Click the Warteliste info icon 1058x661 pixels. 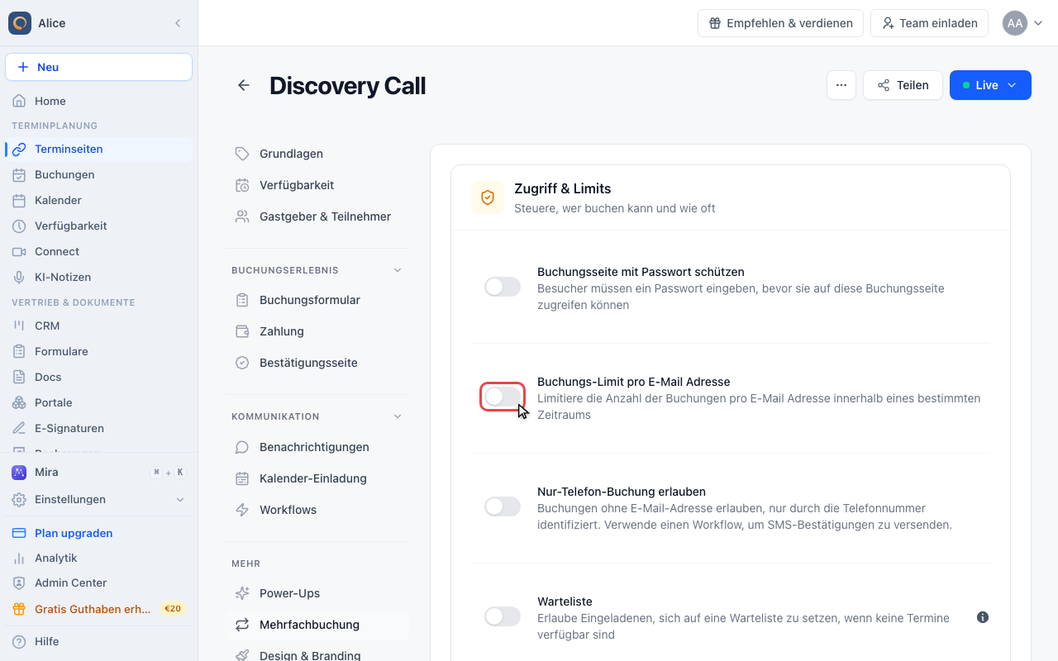pos(983,617)
